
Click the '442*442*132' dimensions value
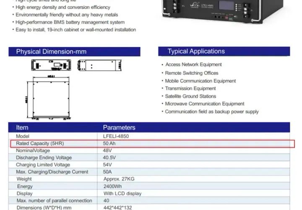(118, 207)
